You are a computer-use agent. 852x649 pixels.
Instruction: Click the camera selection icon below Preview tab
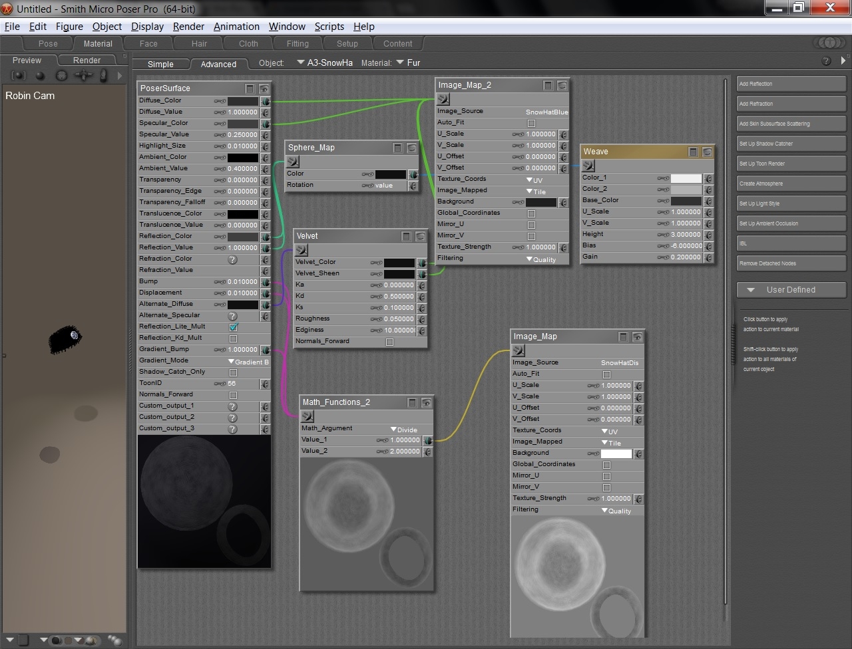18,75
